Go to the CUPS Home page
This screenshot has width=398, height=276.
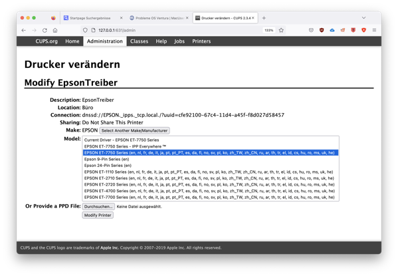[72, 41]
